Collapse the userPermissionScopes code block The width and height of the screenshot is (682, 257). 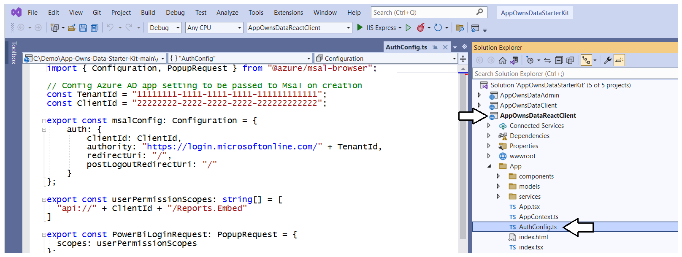(x=44, y=200)
